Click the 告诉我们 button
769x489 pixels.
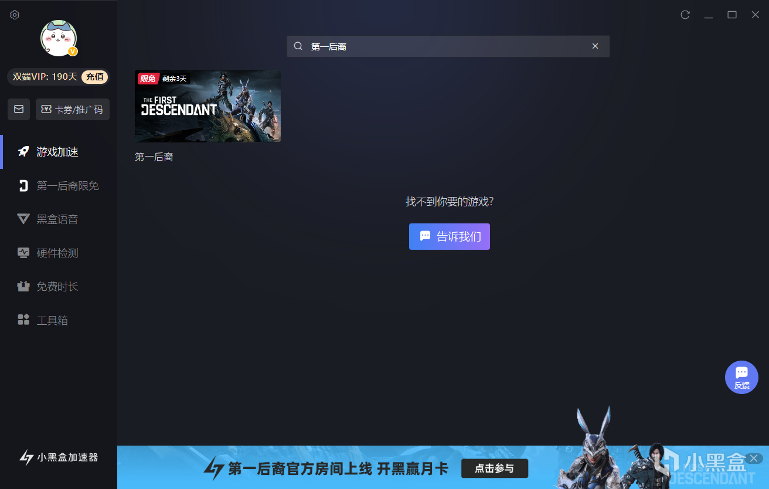pos(450,236)
